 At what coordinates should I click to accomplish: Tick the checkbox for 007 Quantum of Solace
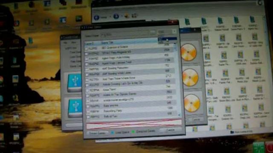tap(86, 49)
